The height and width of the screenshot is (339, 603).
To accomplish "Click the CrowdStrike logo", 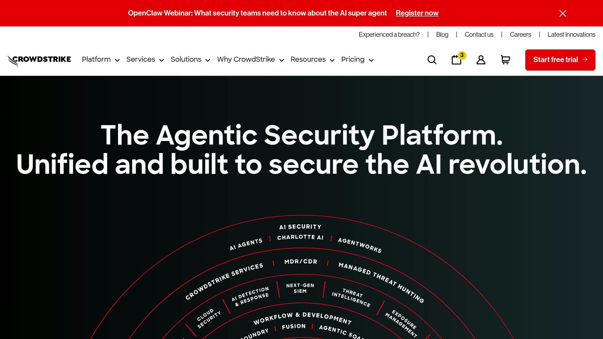I will click(x=39, y=59).
